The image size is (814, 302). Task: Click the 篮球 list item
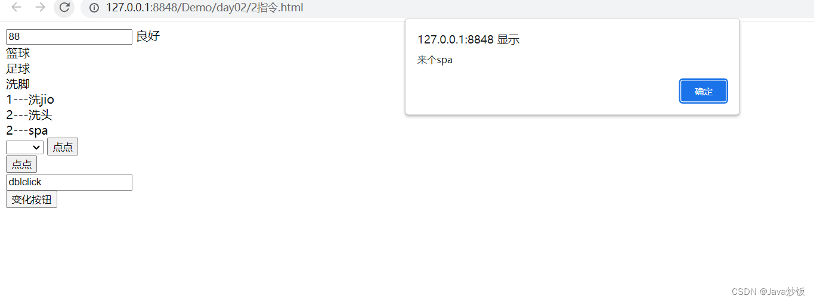(18, 53)
